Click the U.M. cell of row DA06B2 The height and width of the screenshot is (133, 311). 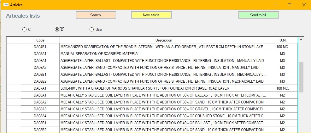coord(283,81)
